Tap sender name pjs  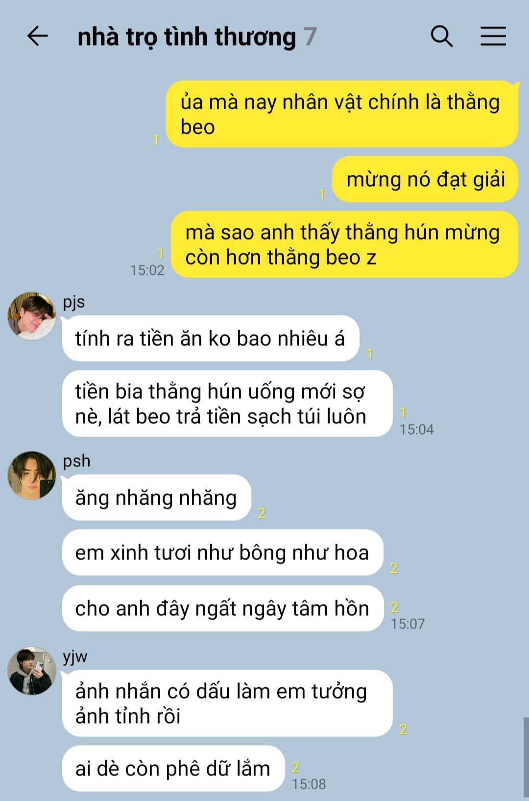point(74,302)
